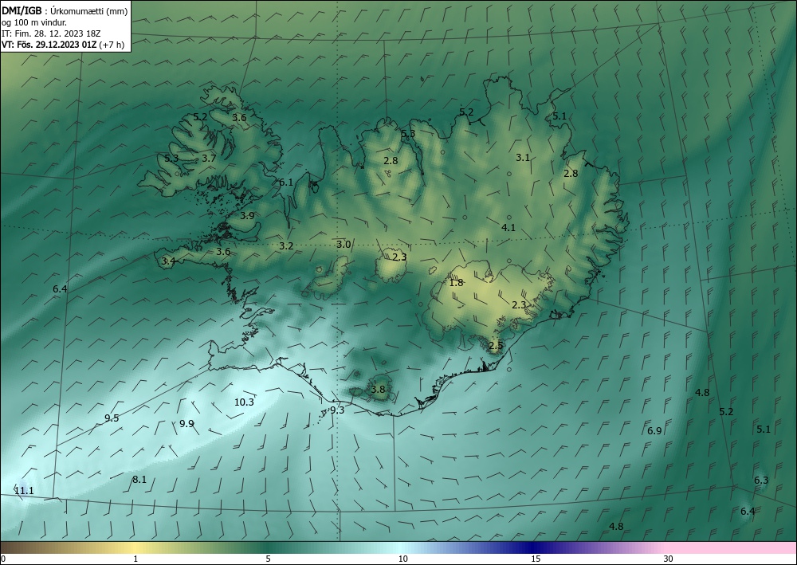Click the 'VT: Fös. 29.12.2023 01Z (+7 h)' line
797x565 pixels.
coord(63,44)
